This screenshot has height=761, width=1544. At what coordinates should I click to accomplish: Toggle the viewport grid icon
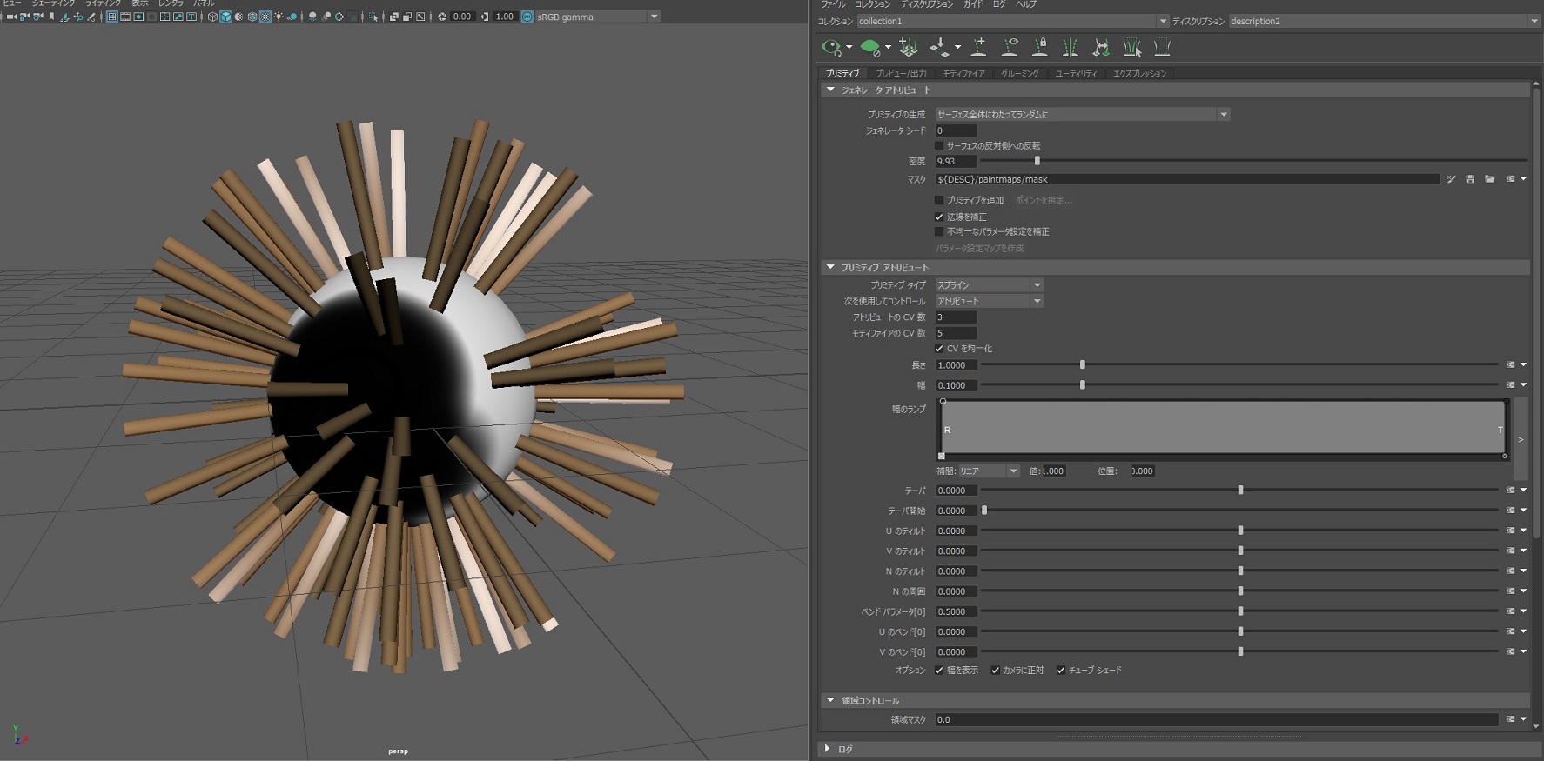click(111, 17)
